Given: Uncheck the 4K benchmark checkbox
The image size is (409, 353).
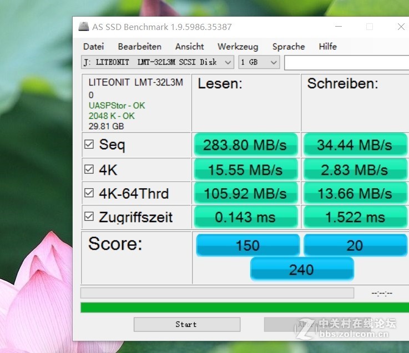Looking at the screenshot, I should [x=89, y=169].
